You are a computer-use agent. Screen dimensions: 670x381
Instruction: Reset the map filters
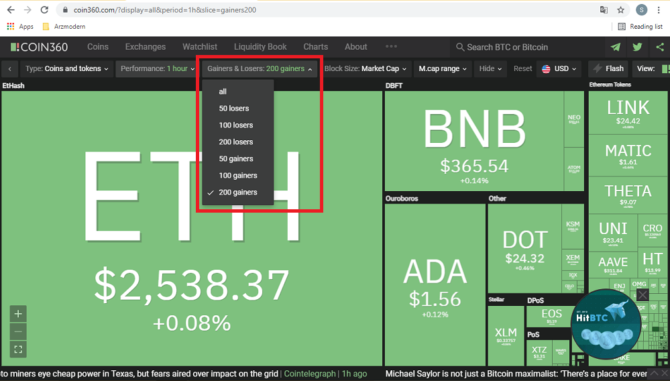point(522,69)
